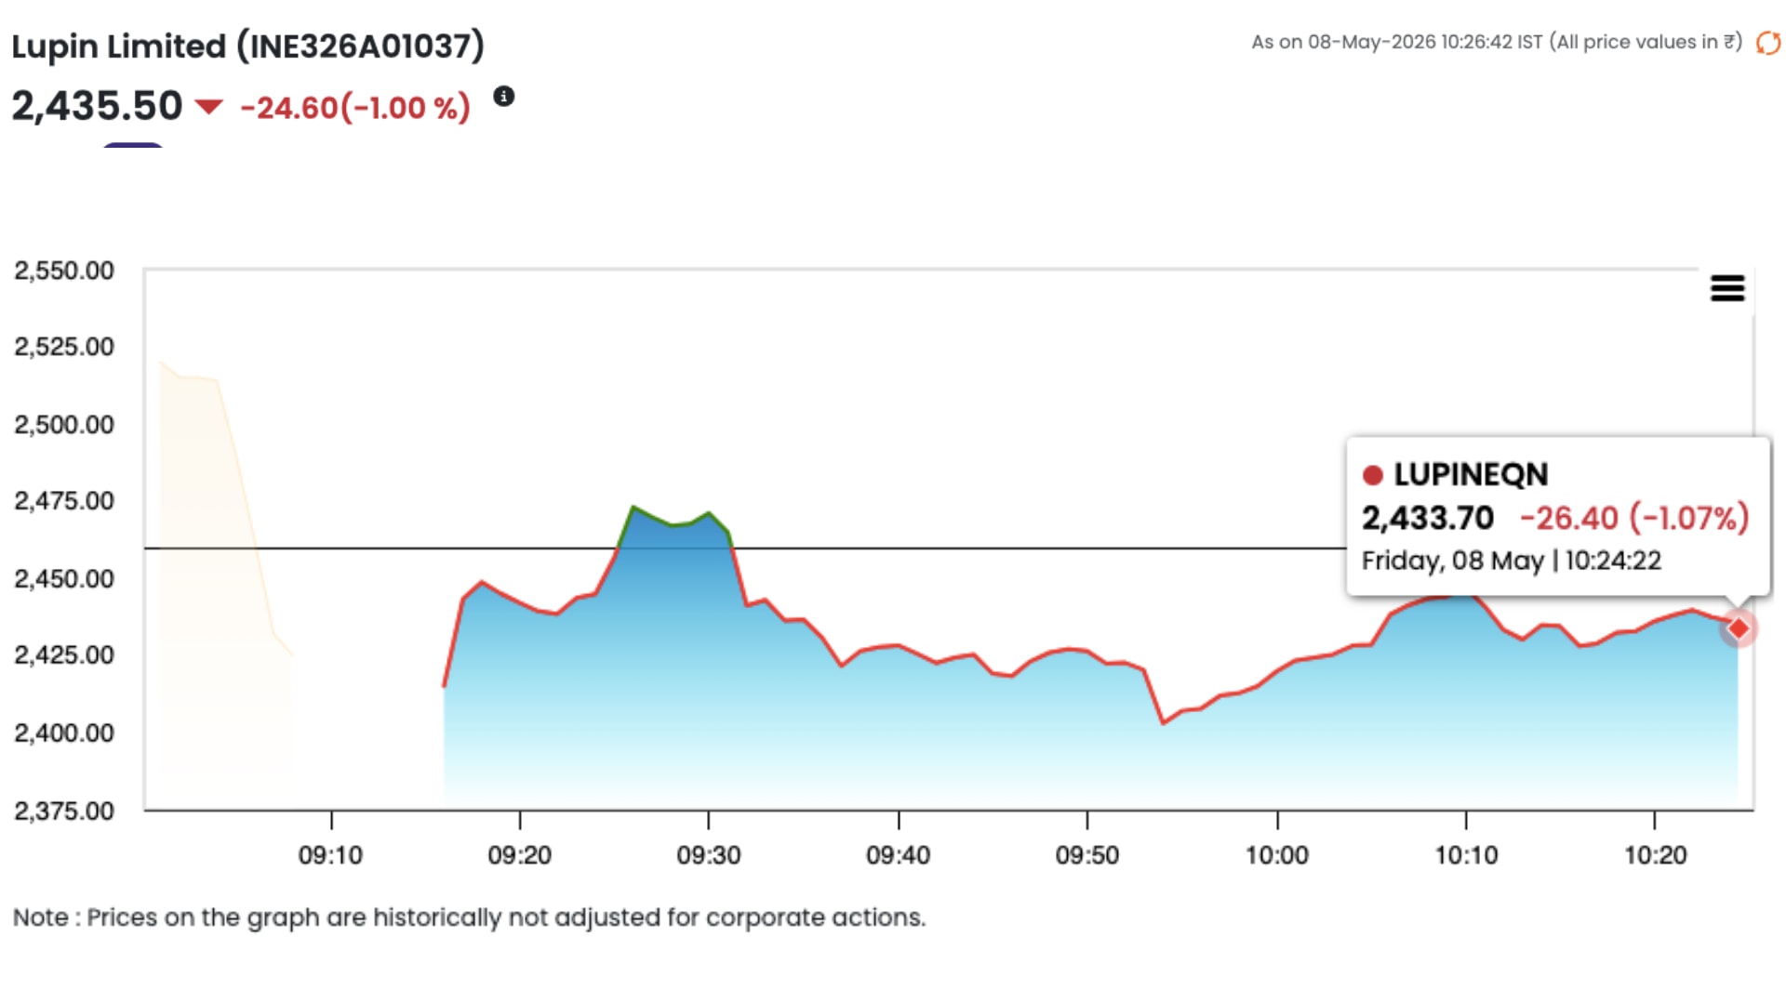Click the 2,400.00 y-axis label
Screen dimensions: 1786x1004
click(x=64, y=733)
